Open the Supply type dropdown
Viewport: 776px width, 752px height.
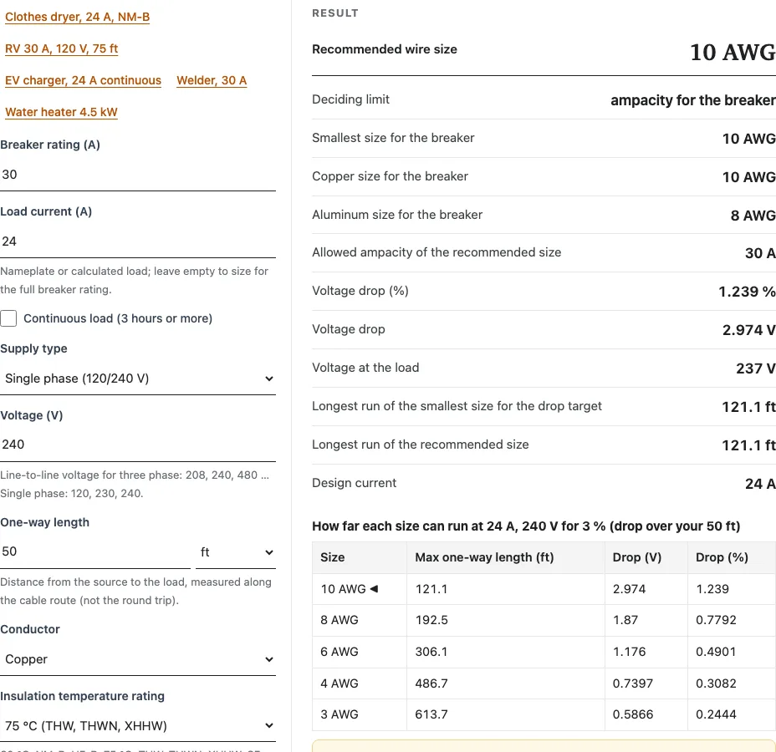pos(138,379)
